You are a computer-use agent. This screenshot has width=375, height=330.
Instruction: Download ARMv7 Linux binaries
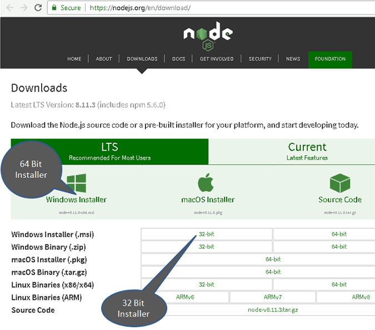pos(273,297)
